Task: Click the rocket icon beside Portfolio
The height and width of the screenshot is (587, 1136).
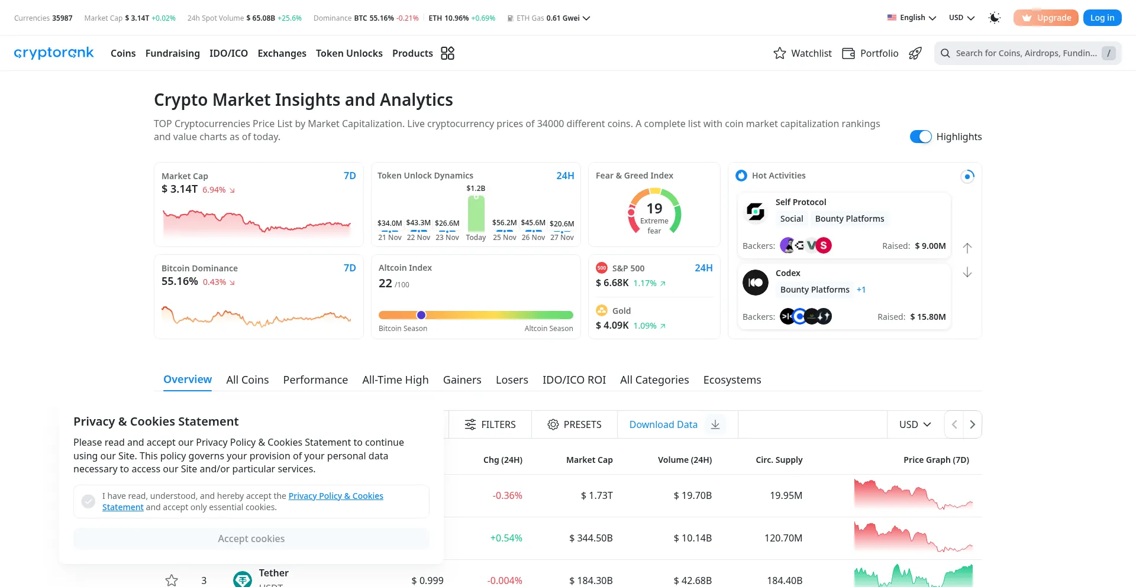Action: tap(915, 53)
